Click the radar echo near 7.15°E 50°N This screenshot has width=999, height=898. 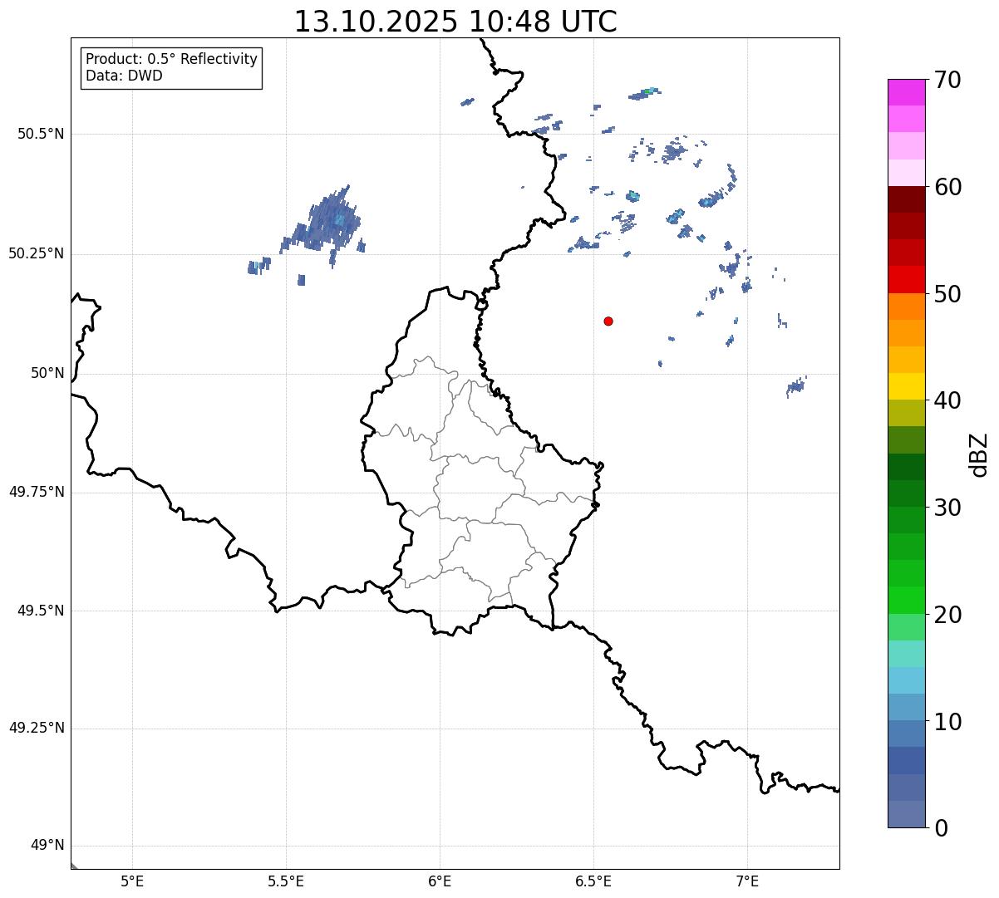coord(796,385)
